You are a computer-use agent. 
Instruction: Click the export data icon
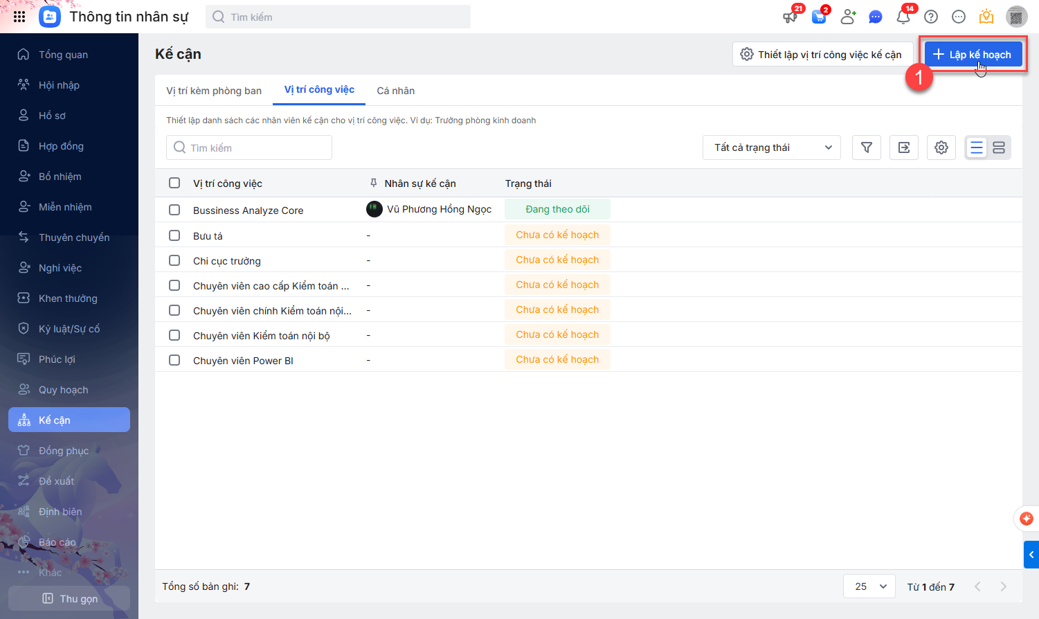[x=904, y=147]
